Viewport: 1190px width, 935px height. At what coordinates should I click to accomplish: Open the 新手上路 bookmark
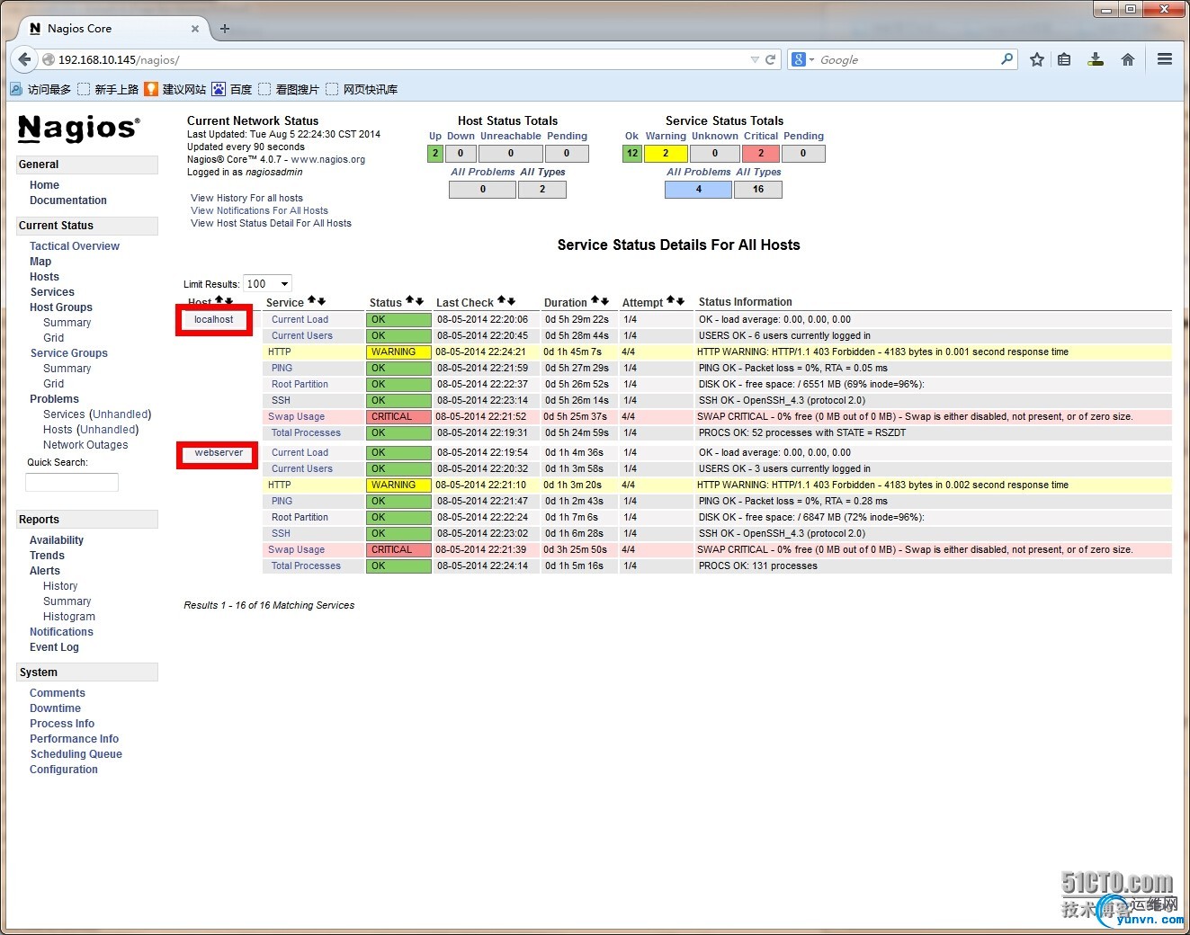click(x=108, y=89)
